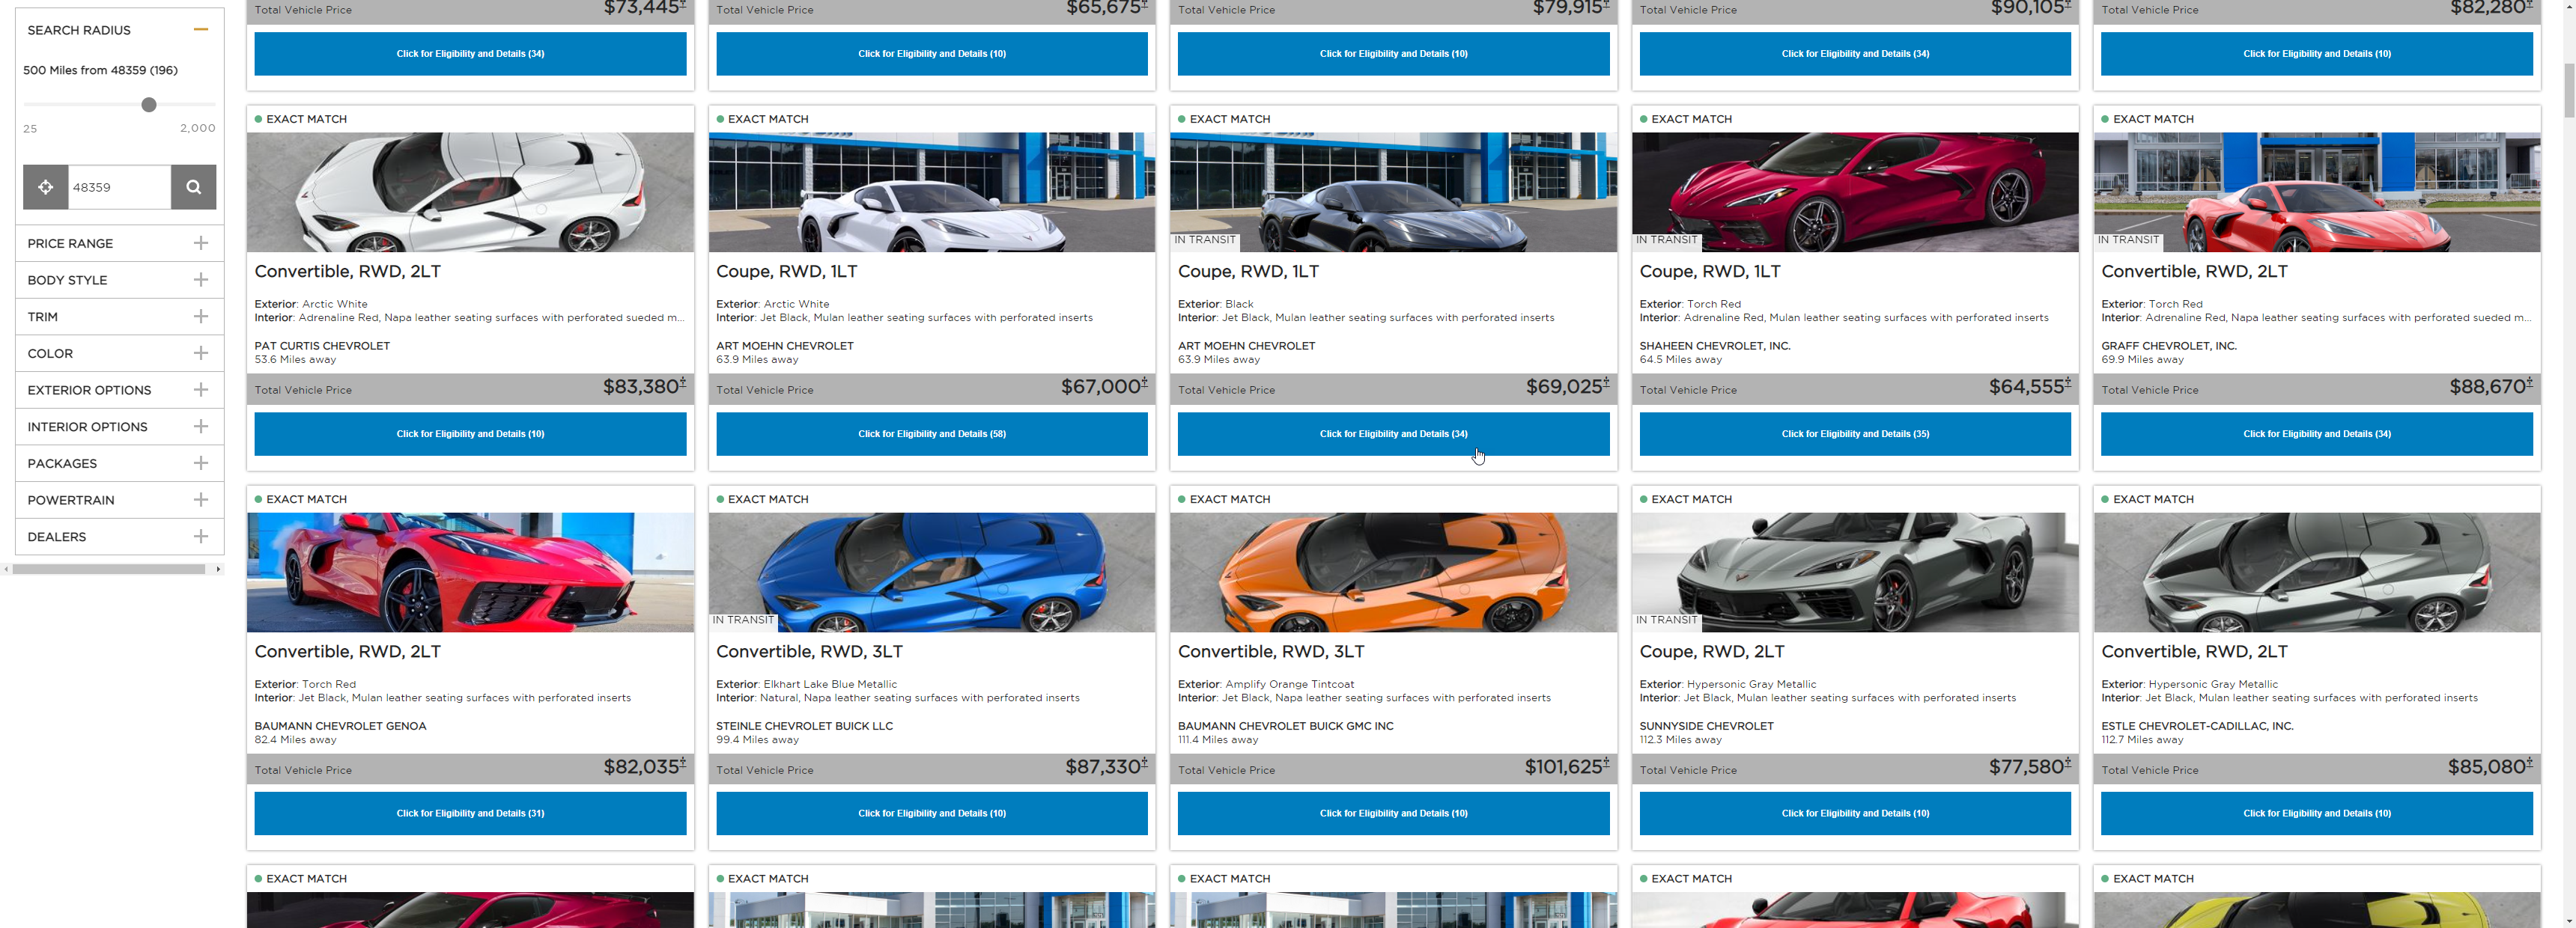Click the Art Moehn Black coupe photo
Viewport: 2576px width, 928px height.
point(1393,192)
